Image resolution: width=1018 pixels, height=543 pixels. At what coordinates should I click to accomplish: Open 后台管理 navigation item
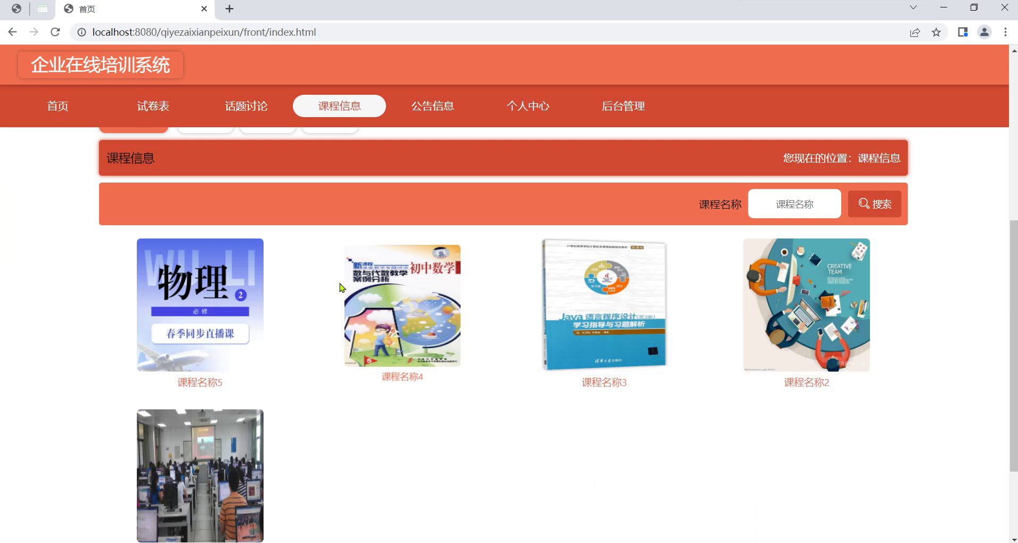click(623, 106)
